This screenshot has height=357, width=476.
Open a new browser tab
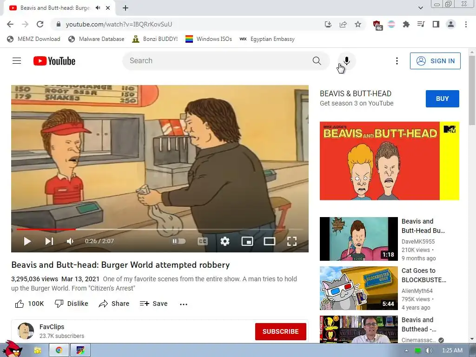pyautogui.click(x=126, y=8)
